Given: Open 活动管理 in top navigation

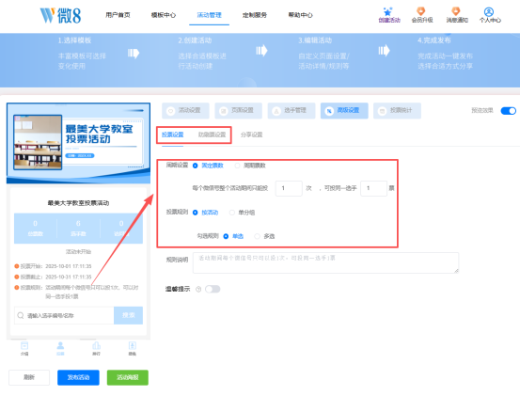Looking at the screenshot, I should pos(209,15).
